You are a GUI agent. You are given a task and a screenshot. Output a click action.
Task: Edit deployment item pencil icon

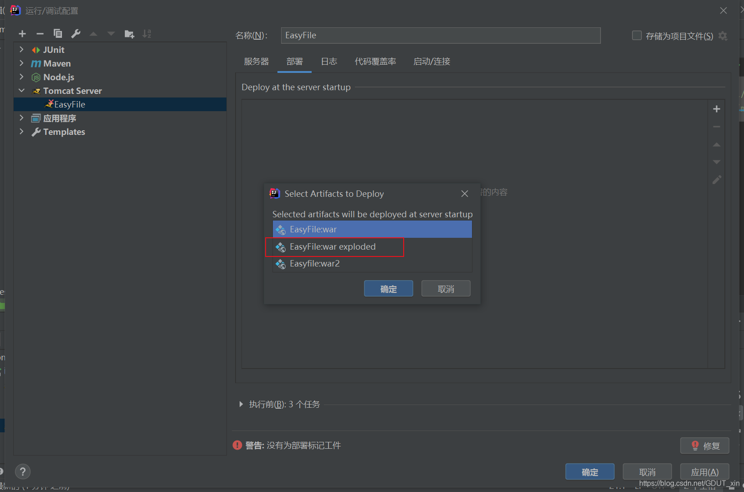pyautogui.click(x=717, y=180)
